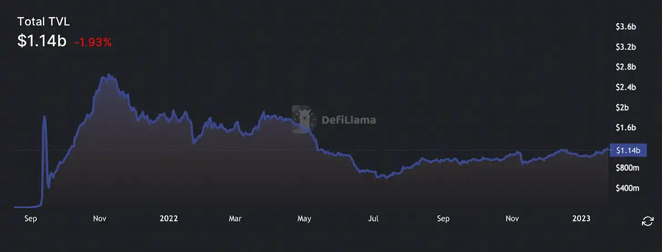662x252 pixels.
Task: Click the $2b y-axis label
Action: point(622,108)
